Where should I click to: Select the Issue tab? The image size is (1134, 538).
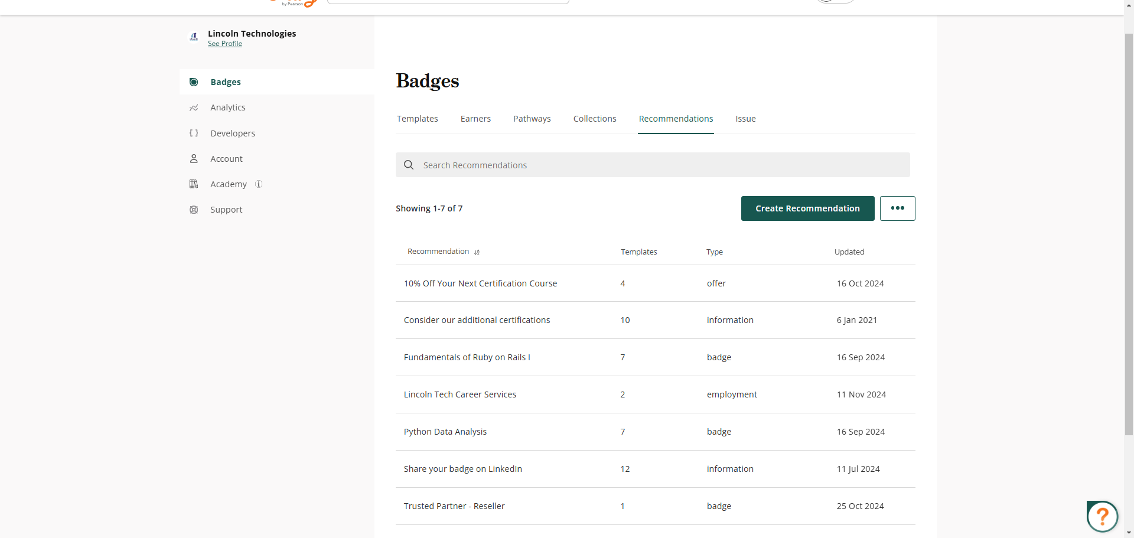pos(745,119)
